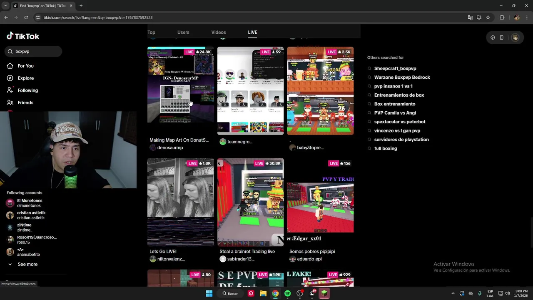
Task: Search suggestion Box entrenamiento
Action: click(395, 104)
